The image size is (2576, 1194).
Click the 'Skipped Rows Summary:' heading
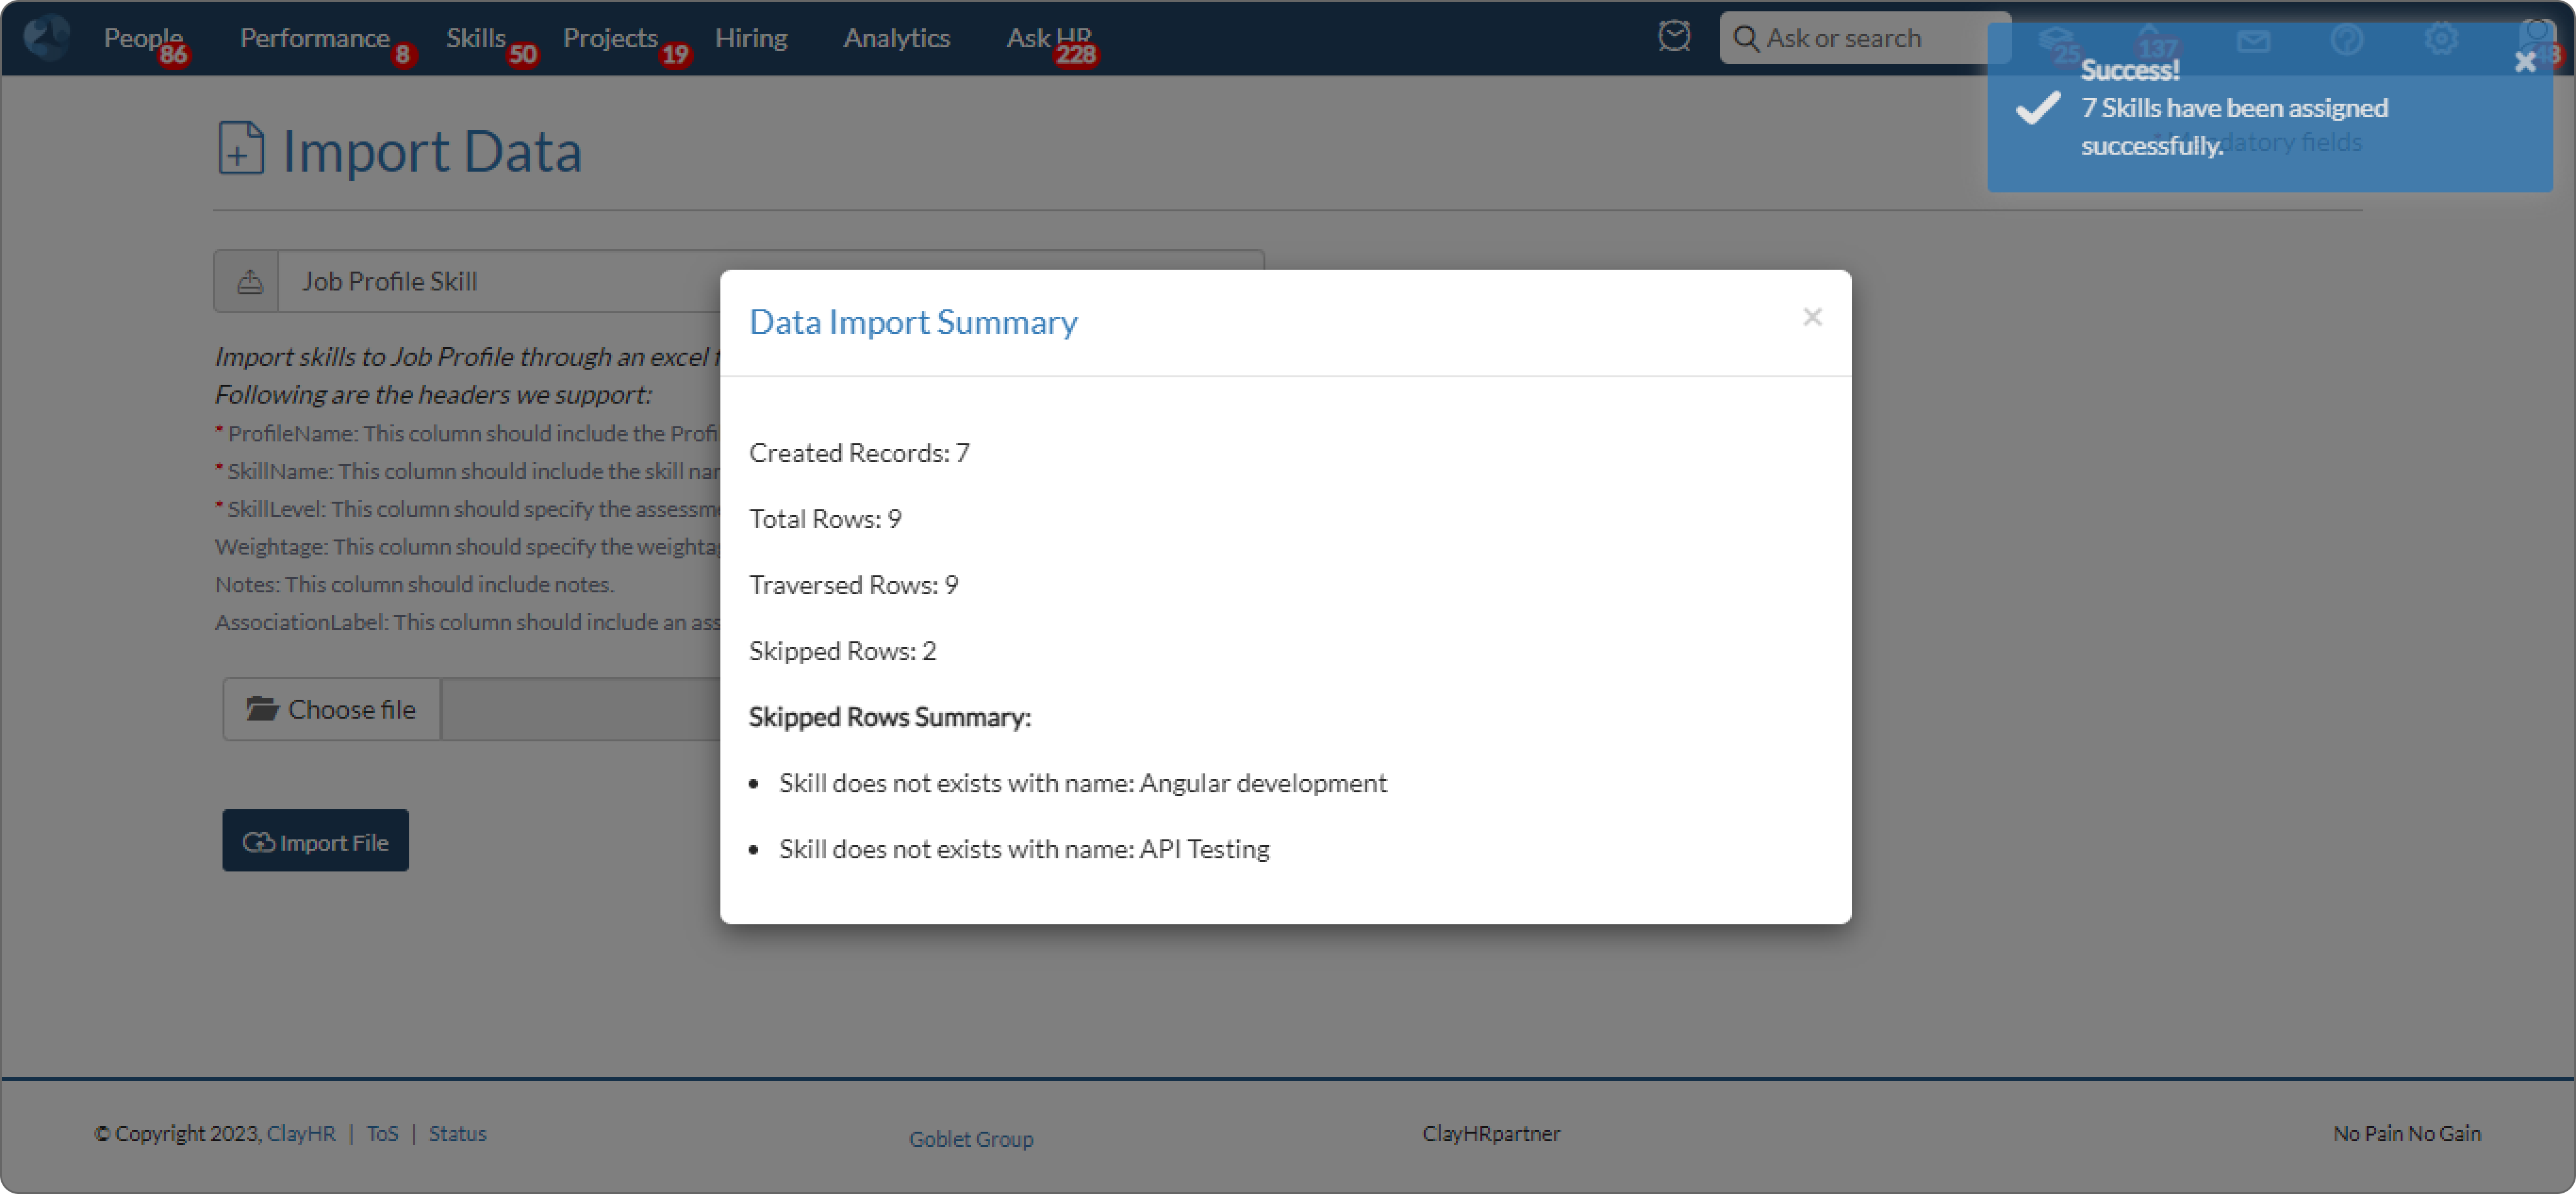tap(889, 717)
